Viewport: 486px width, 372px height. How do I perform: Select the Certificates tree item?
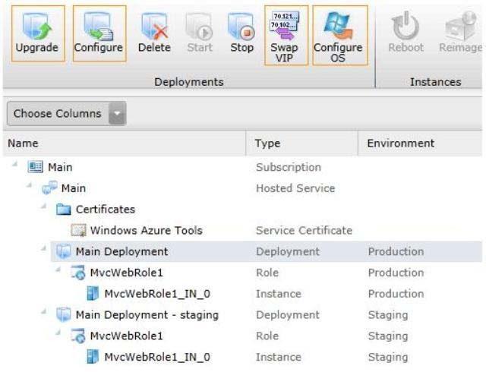point(106,210)
